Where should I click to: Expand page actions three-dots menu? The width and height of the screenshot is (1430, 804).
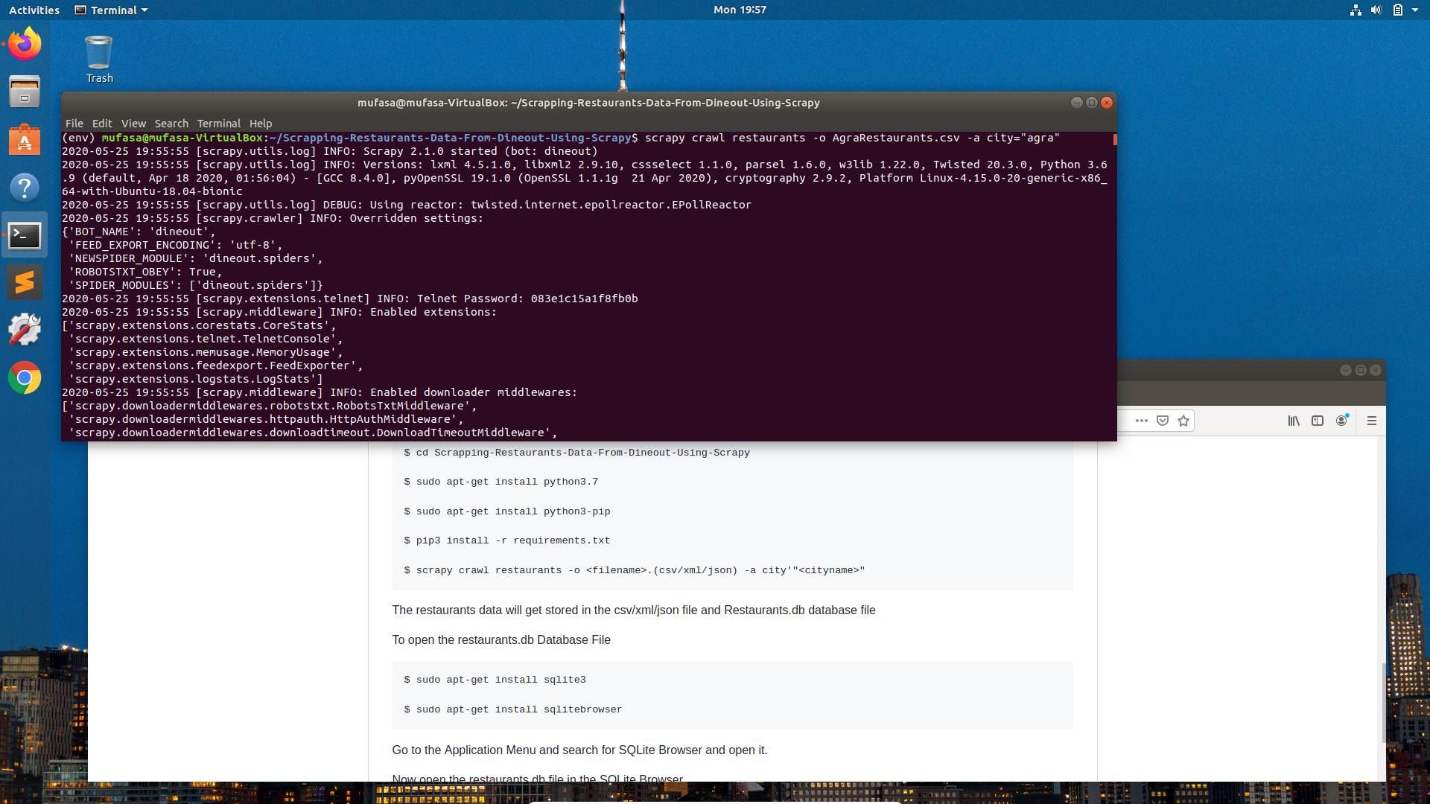click(x=1142, y=421)
